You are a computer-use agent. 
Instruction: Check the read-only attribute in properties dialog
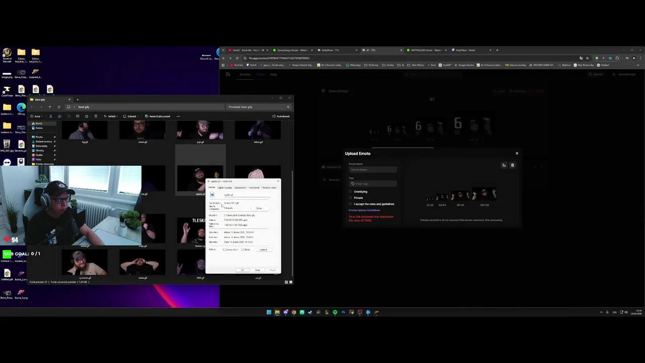pyautogui.click(x=225, y=250)
